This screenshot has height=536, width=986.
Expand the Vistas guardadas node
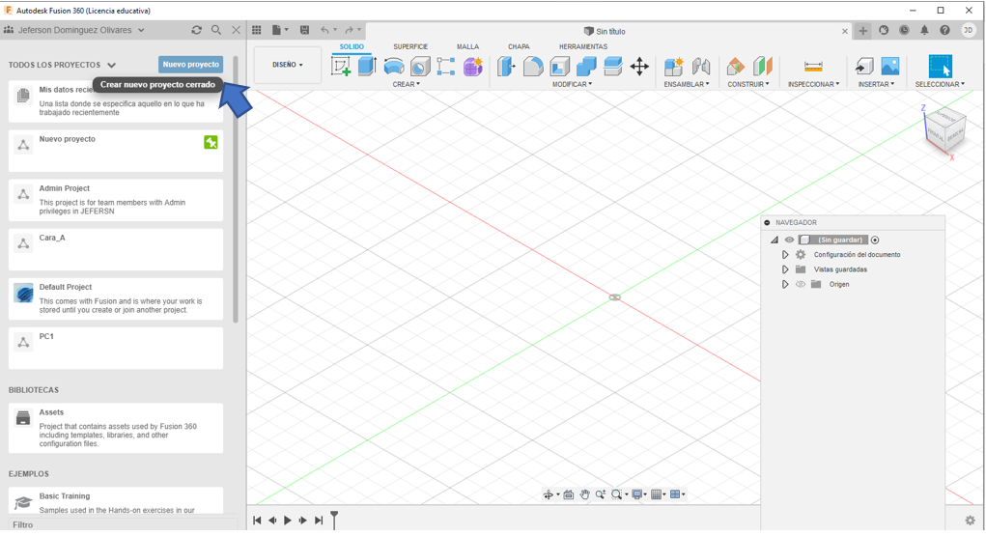785,269
